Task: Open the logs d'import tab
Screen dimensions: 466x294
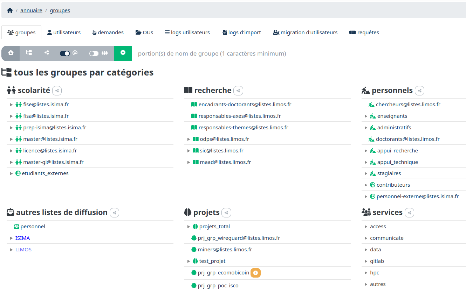Action: pyautogui.click(x=241, y=33)
